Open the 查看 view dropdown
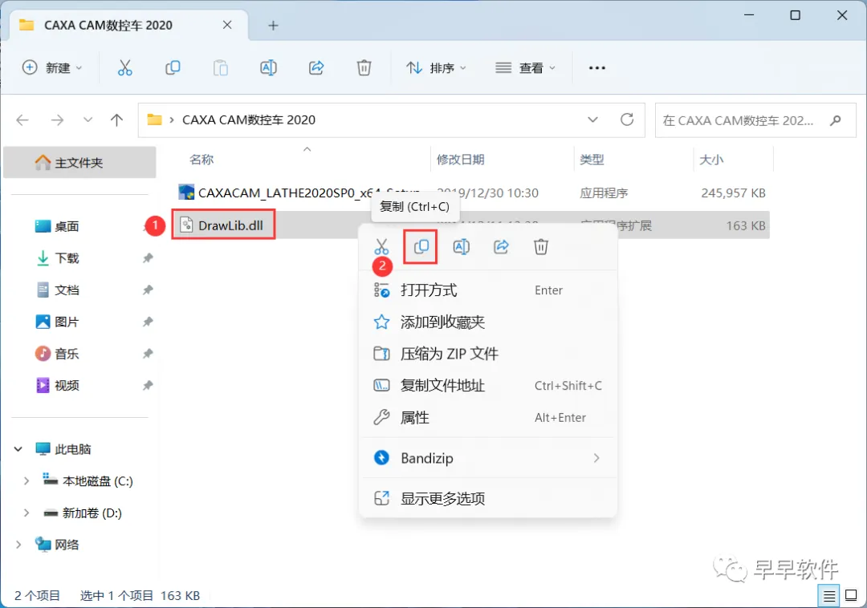This screenshot has width=867, height=608. 525,68
